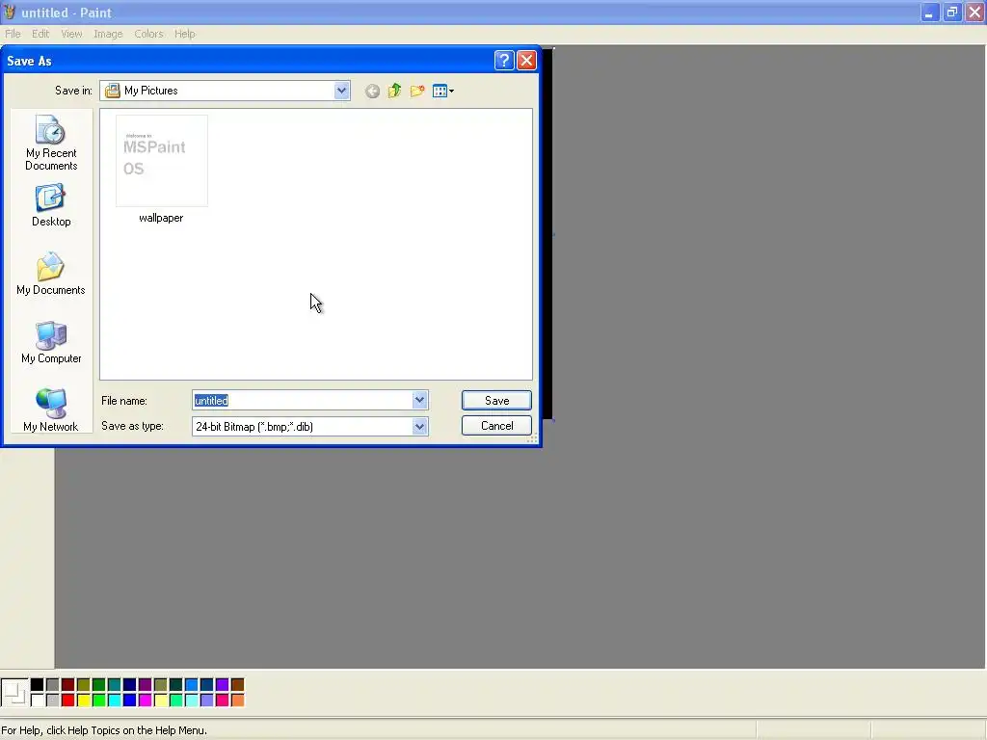Image resolution: width=987 pixels, height=740 pixels.
Task: Go to My Documents in places bar
Action: tap(51, 274)
